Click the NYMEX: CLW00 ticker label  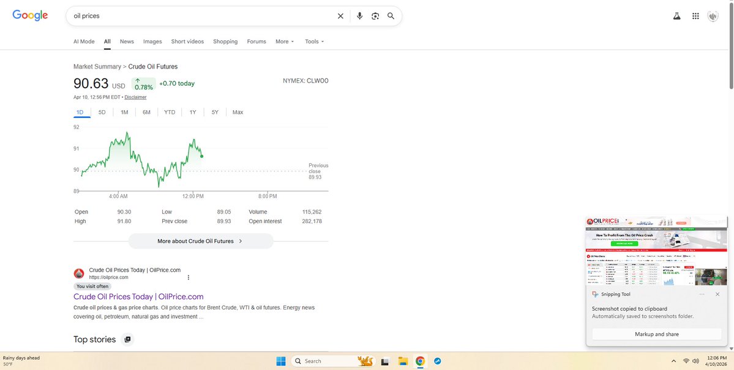(x=305, y=81)
